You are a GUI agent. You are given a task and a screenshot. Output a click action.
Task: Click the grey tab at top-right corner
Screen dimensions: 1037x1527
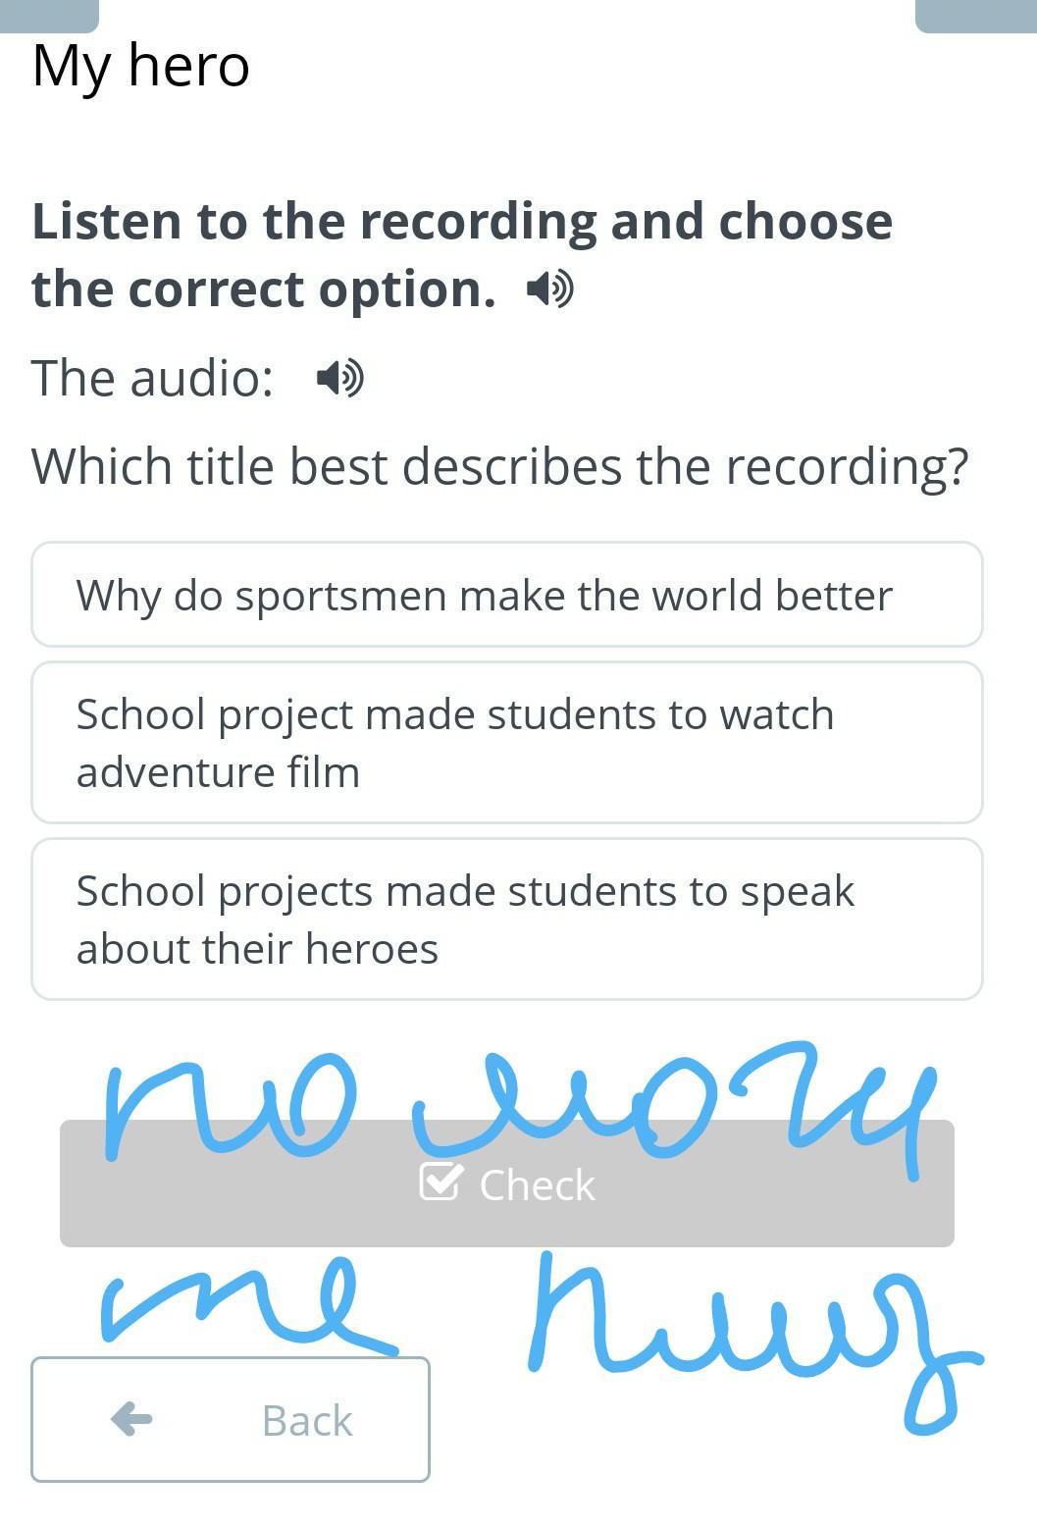click(975, 16)
